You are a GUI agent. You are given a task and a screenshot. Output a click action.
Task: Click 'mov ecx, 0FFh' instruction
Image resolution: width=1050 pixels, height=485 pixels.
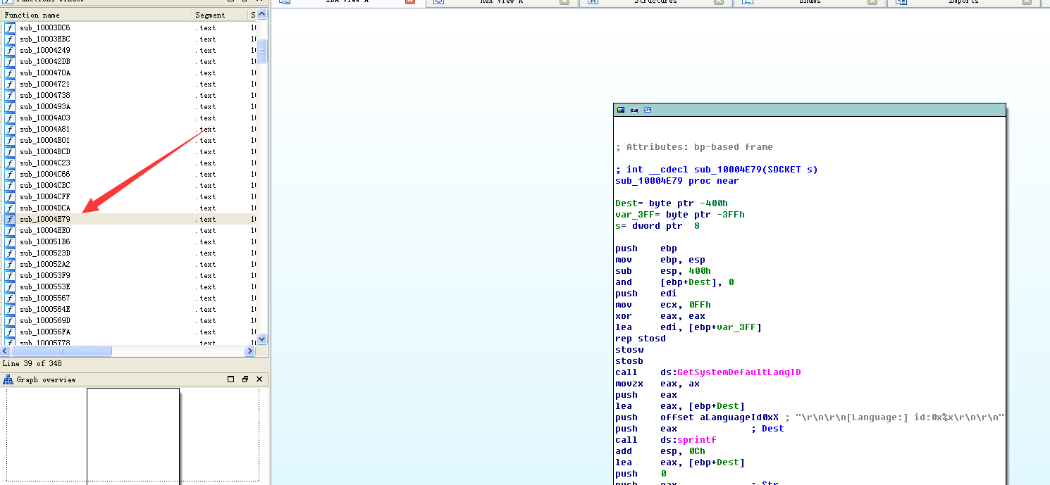pyautogui.click(x=663, y=305)
